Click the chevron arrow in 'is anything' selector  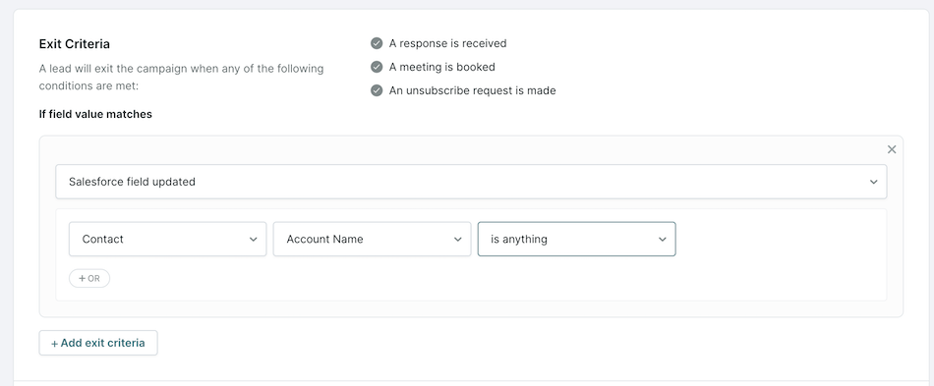(x=662, y=239)
